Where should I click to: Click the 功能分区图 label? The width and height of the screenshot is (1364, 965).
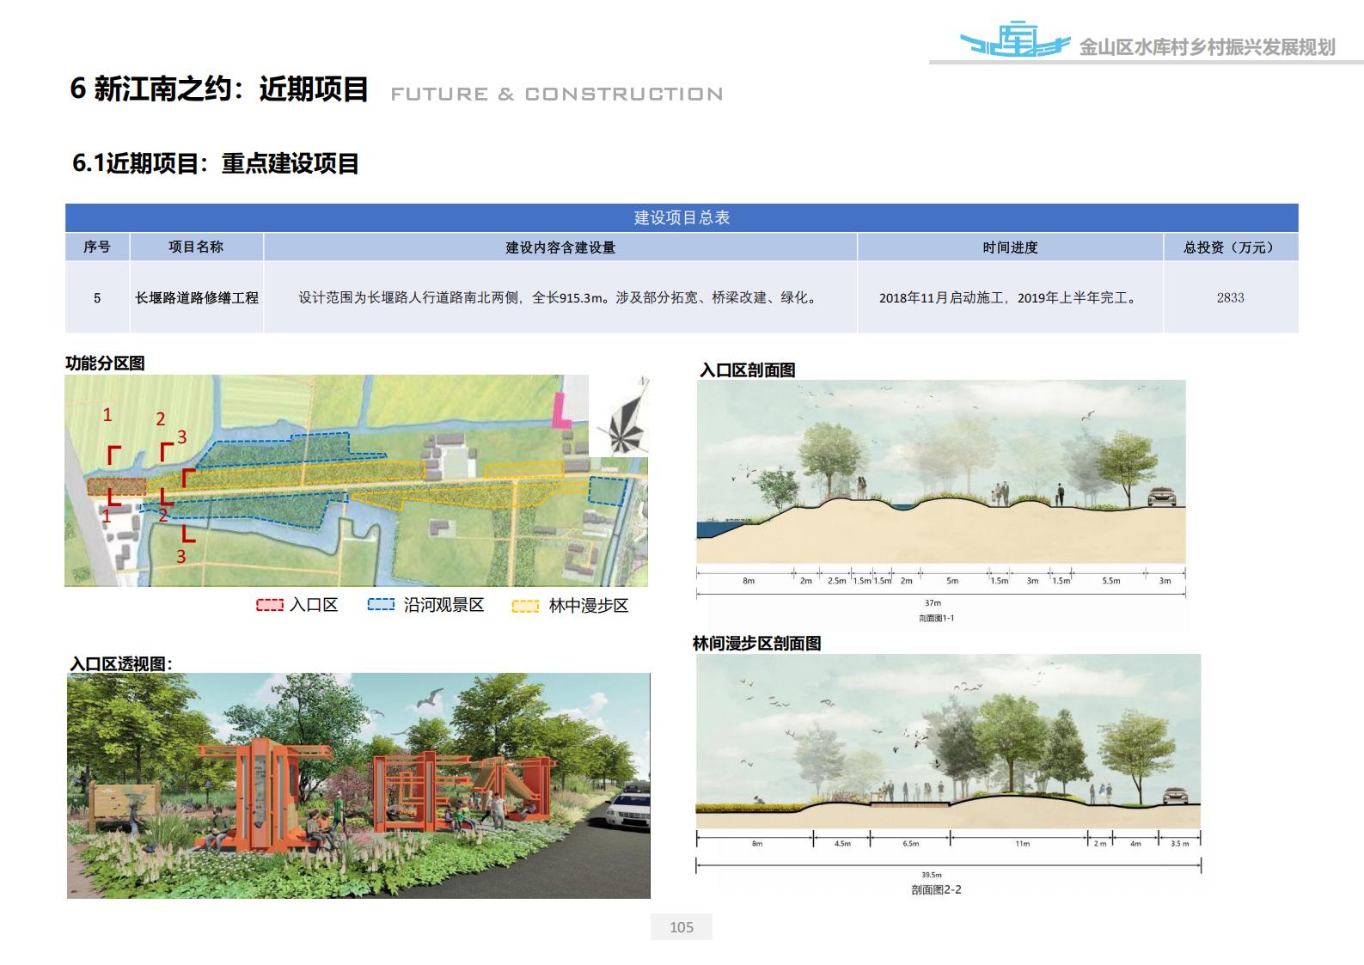pos(105,363)
